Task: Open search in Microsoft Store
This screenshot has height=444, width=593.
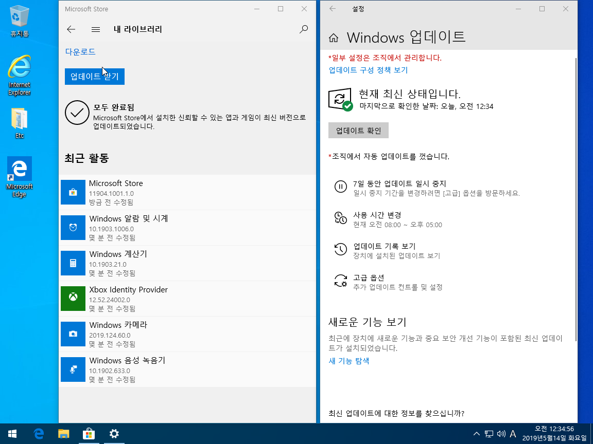Action: click(303, 29)
